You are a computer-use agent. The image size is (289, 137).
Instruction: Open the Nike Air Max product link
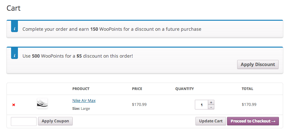[84, 101]
